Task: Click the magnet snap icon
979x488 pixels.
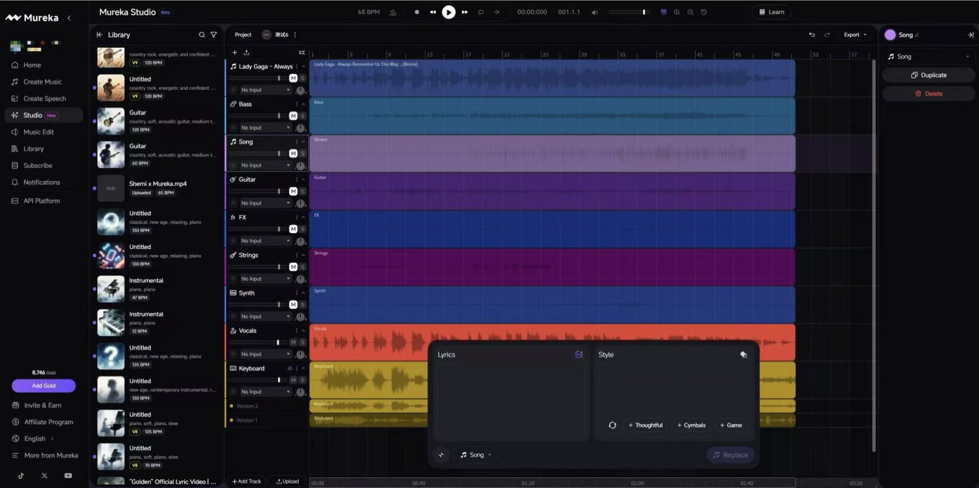Action: (x=663, y=12)
